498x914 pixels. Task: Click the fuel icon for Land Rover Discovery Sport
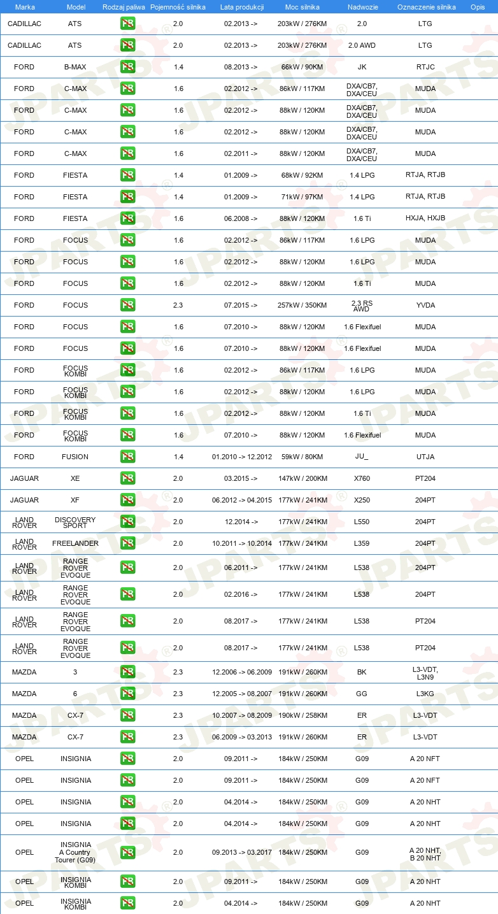127,522
